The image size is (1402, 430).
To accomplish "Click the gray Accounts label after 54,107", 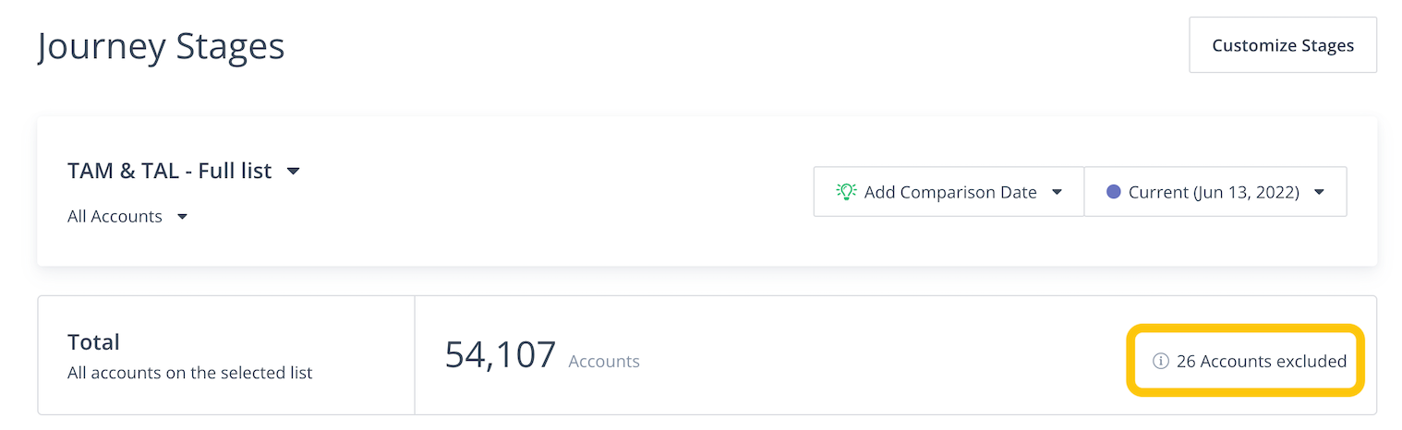I will pos(604,362).
